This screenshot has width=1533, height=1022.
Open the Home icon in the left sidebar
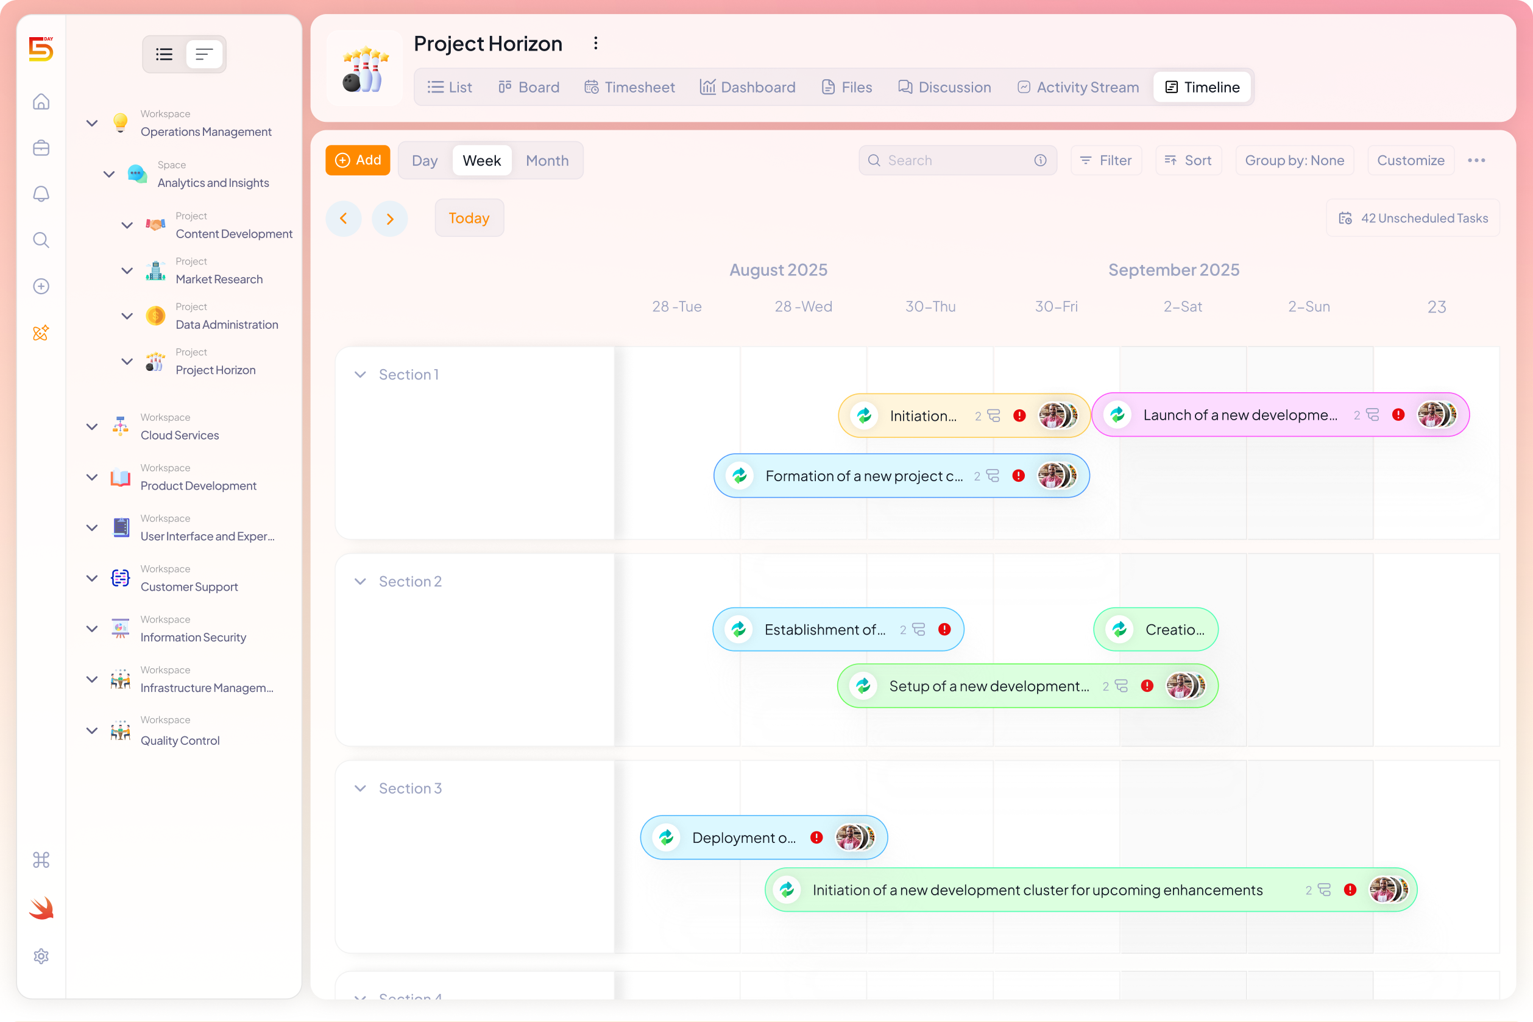click(x=40, y=102)
